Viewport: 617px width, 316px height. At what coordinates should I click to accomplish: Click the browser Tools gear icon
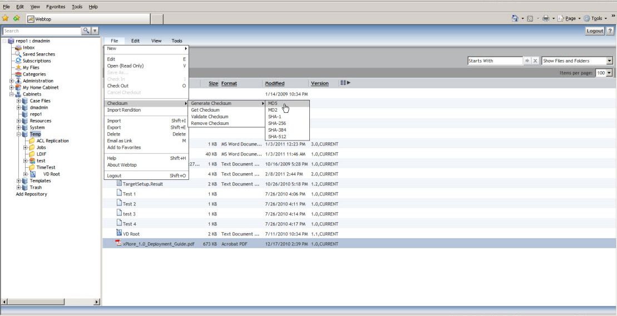(587, 18)
